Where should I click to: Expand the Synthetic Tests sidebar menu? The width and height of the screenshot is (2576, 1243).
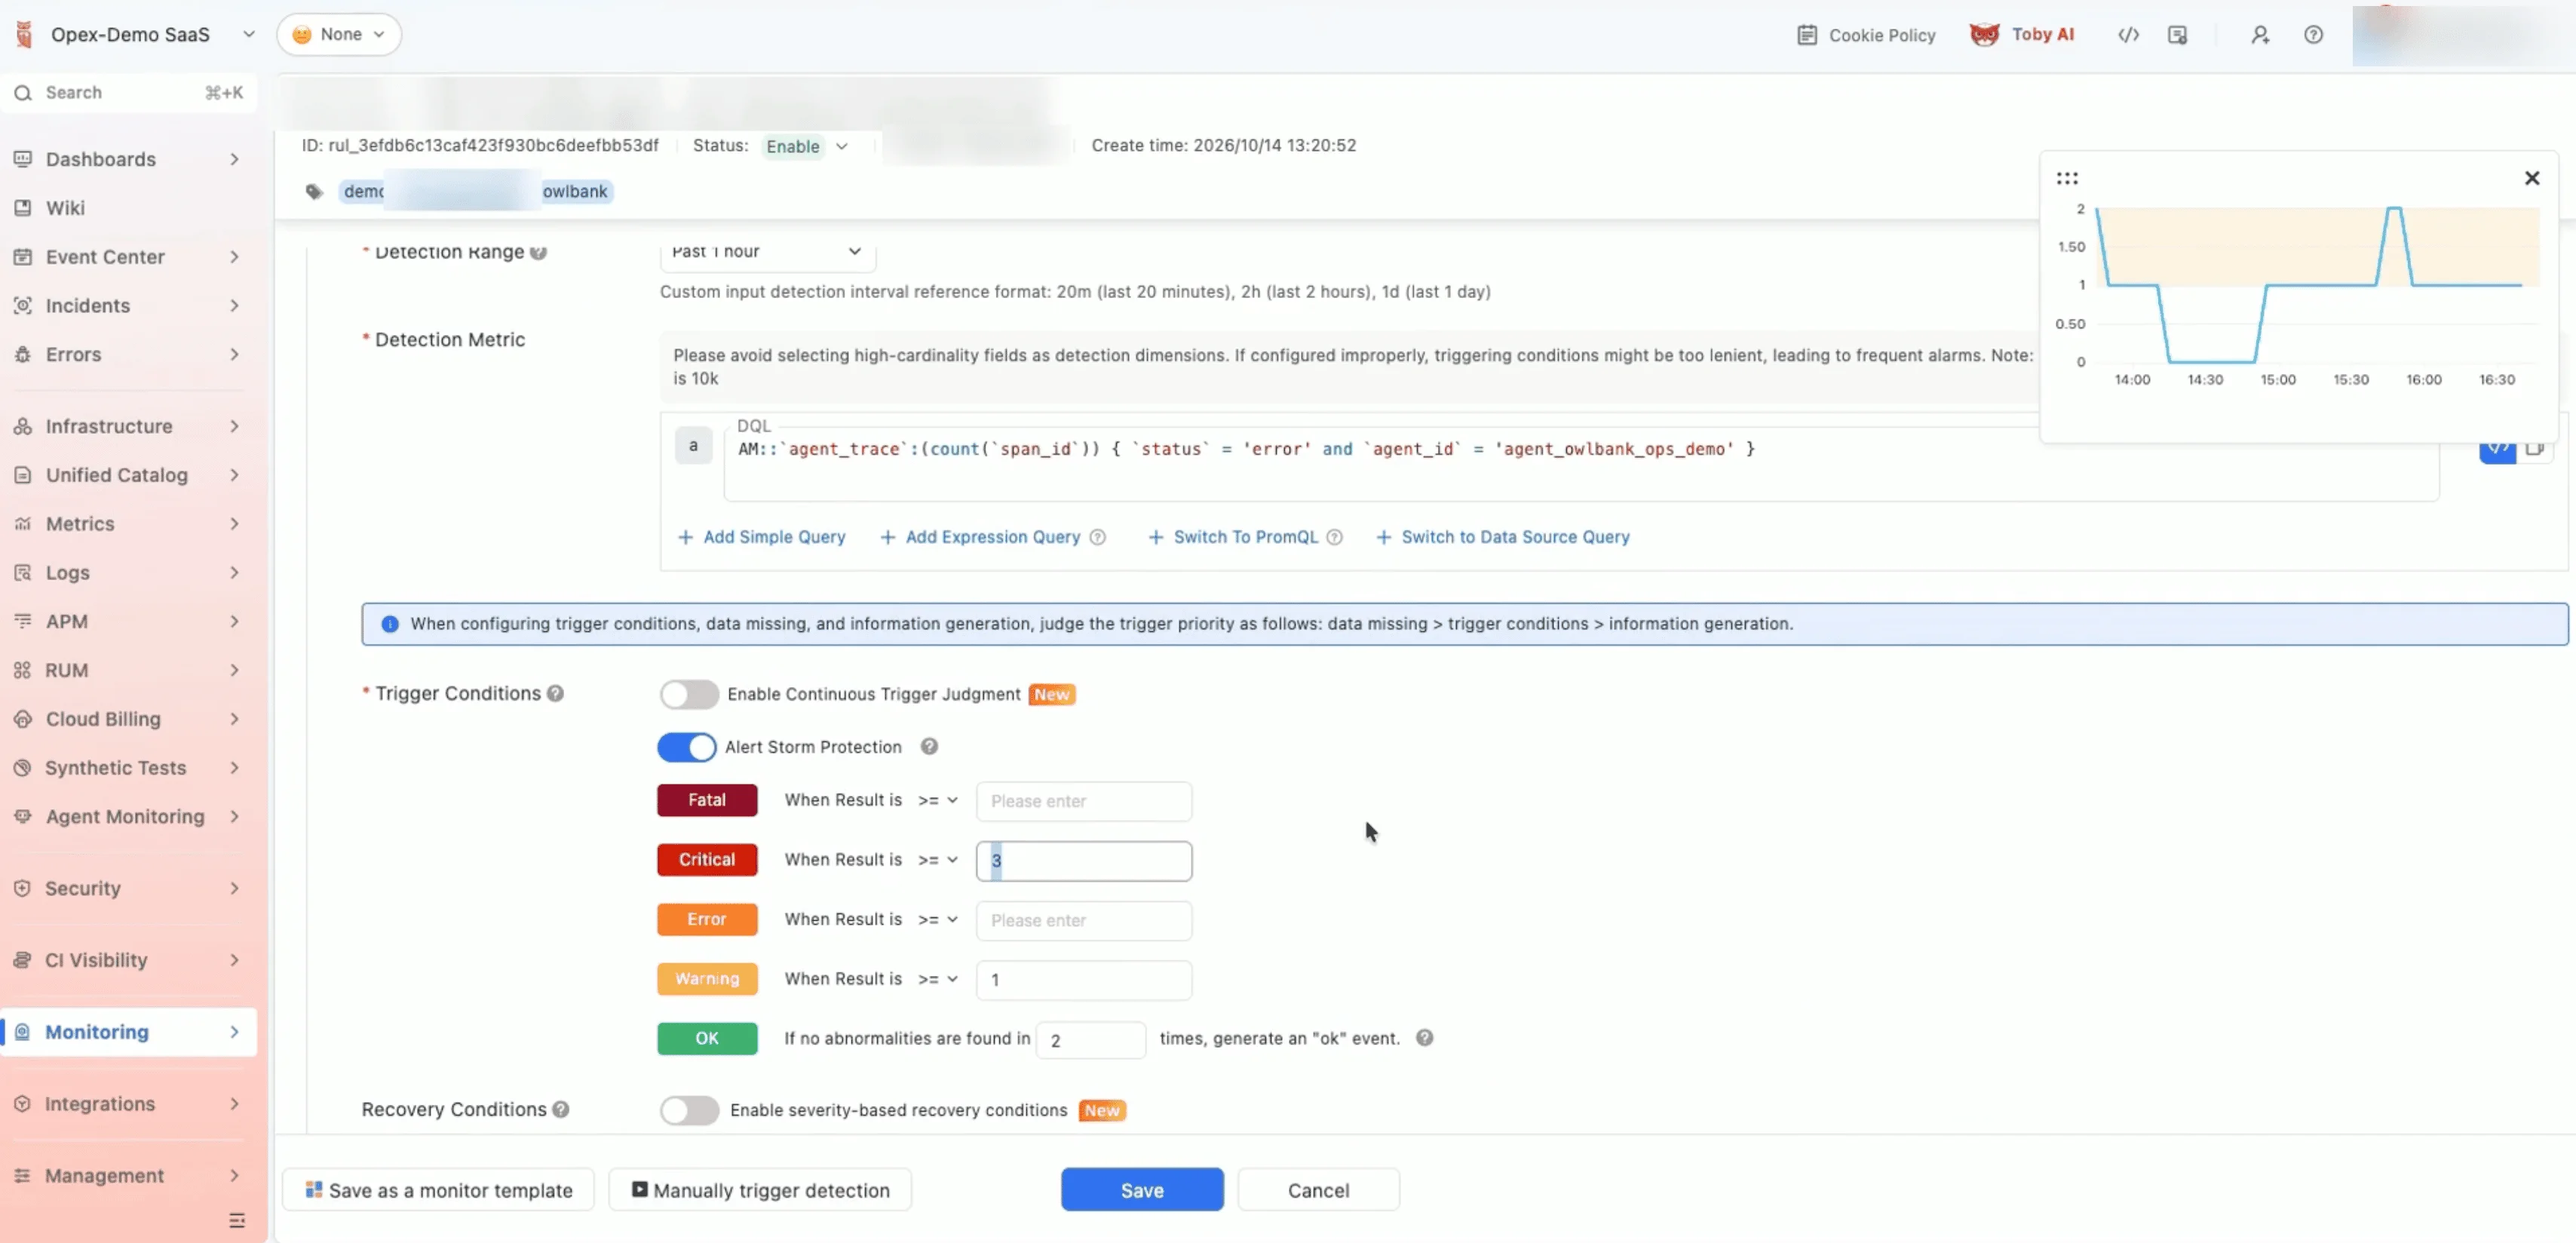[x=128, y=767]
